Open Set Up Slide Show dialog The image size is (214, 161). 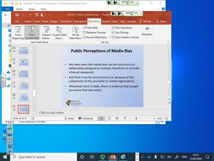tap(75, 33)
